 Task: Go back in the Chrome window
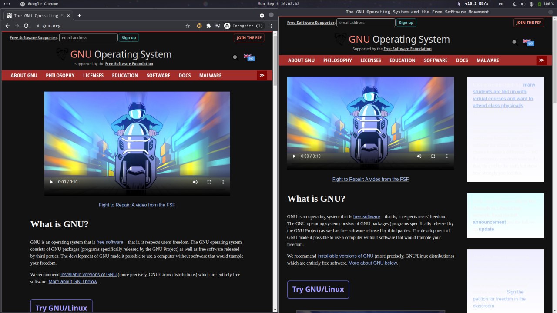[x=7, y=26]
